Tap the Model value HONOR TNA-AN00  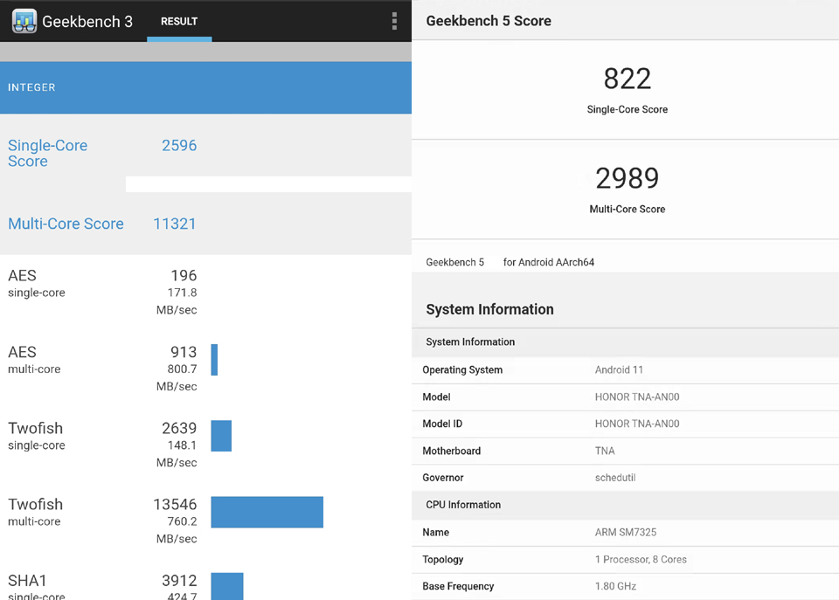point(637,397)
